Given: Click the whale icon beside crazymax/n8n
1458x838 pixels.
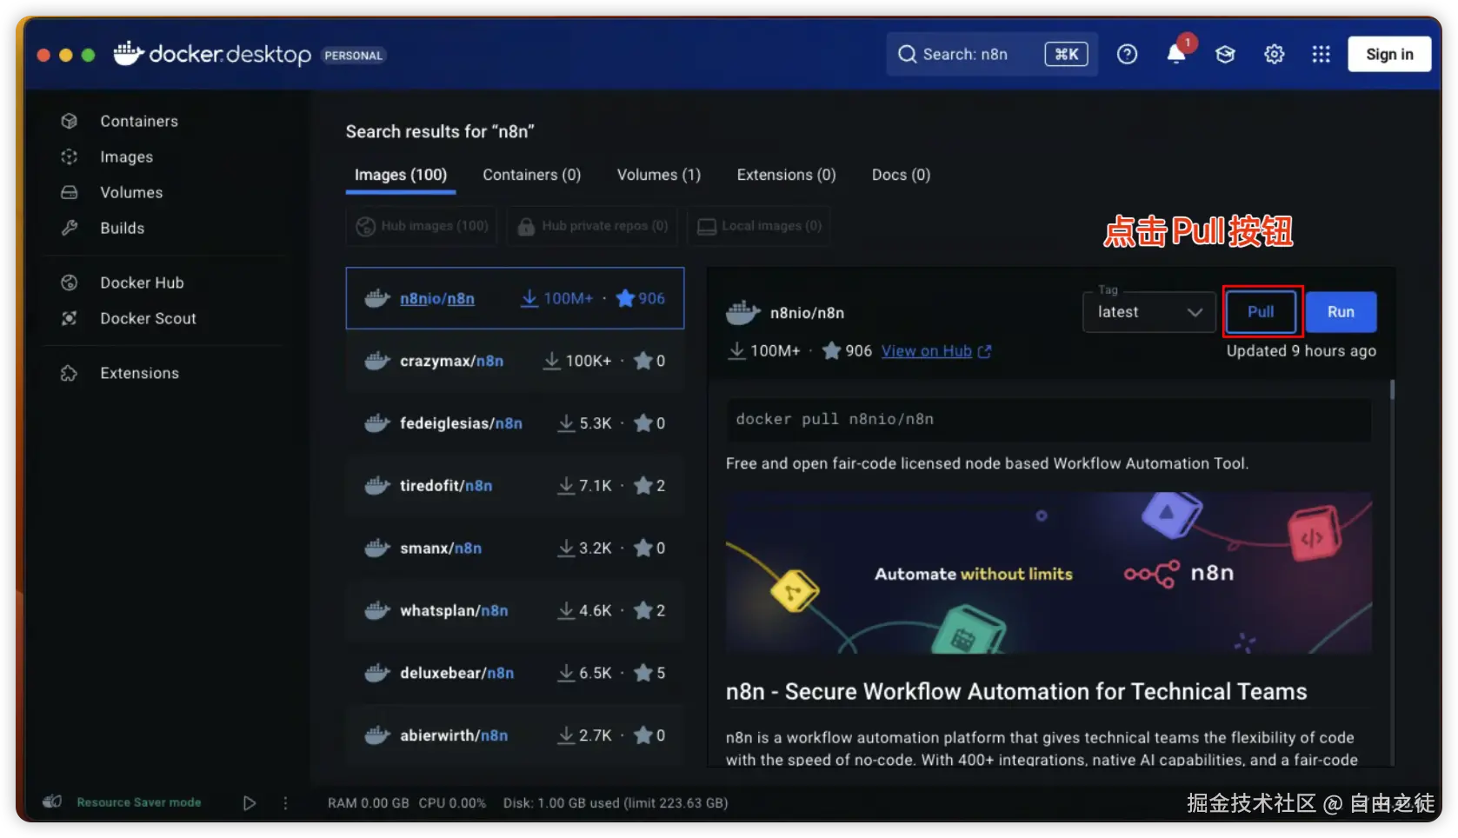Looking at the screenshot, I should click(x=377, y=361).
